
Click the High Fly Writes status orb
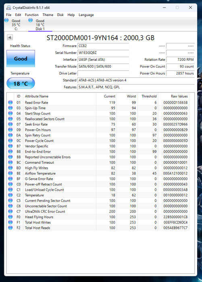10,168
